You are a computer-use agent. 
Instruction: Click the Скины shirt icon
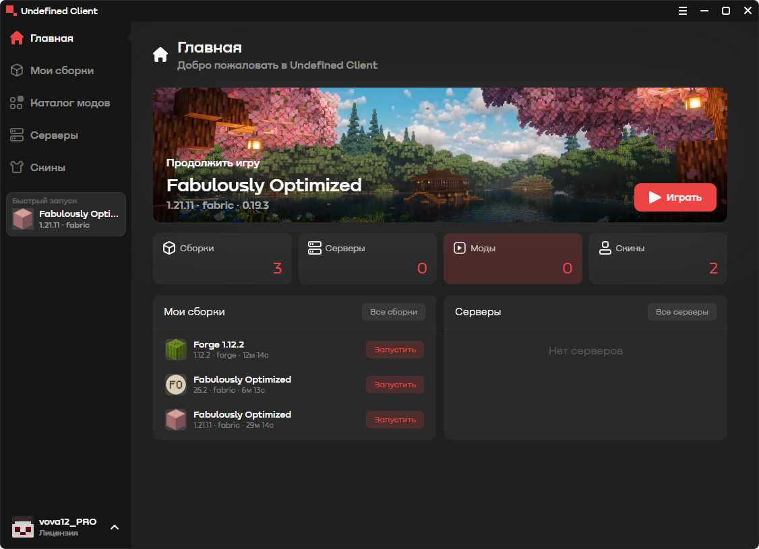click(x=17, y=167)
